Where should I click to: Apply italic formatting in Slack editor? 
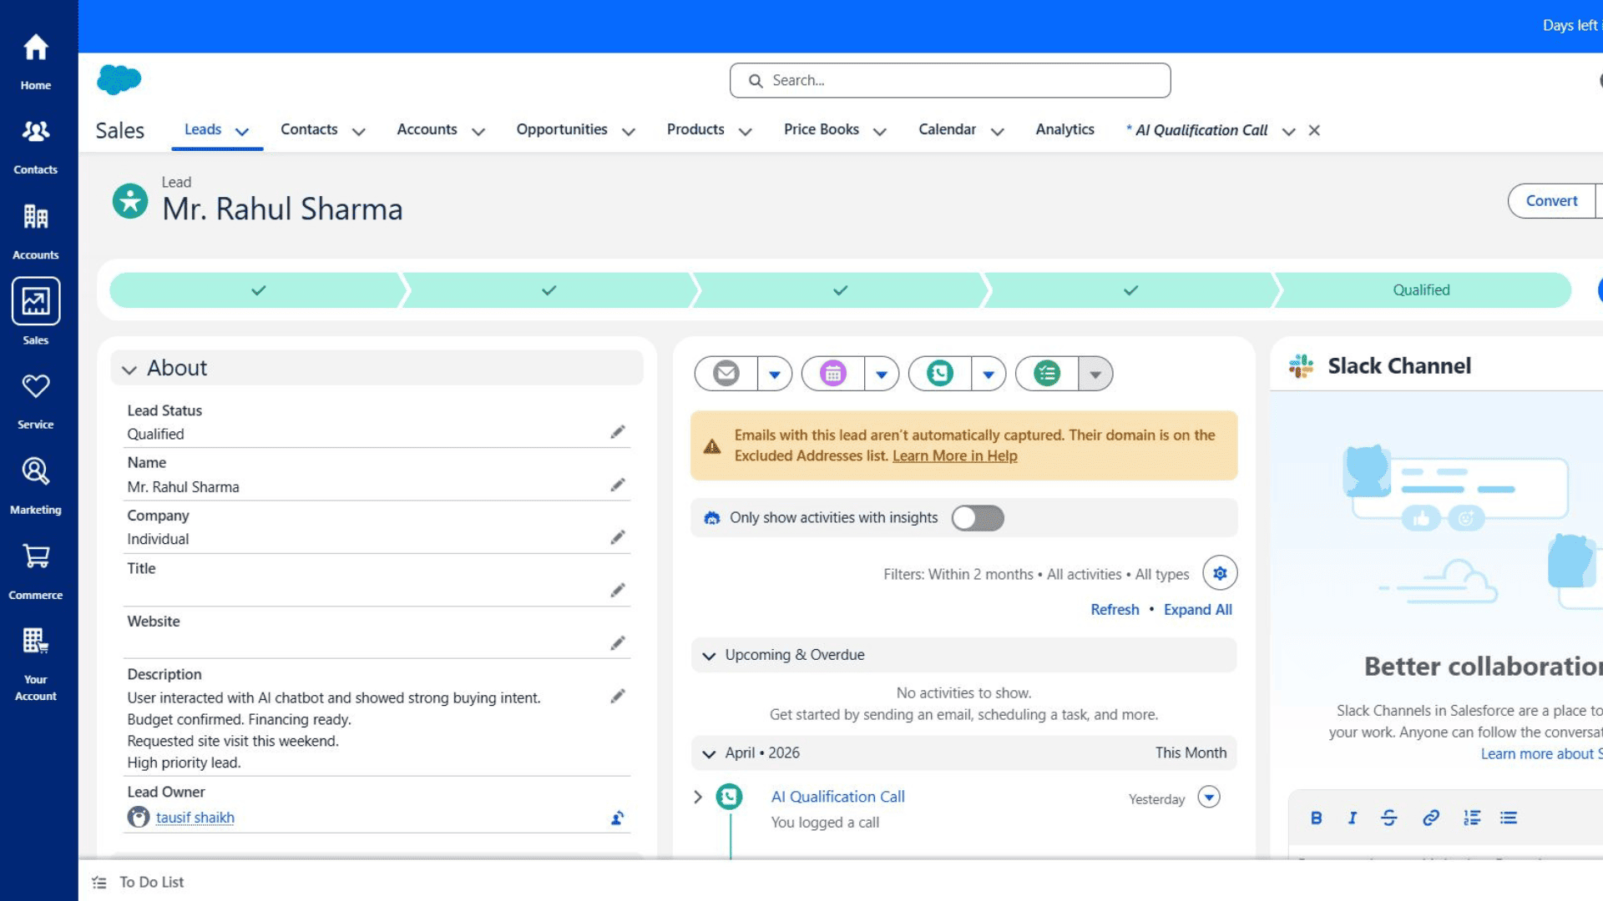pyautogui.click(x=1353, y=818)
